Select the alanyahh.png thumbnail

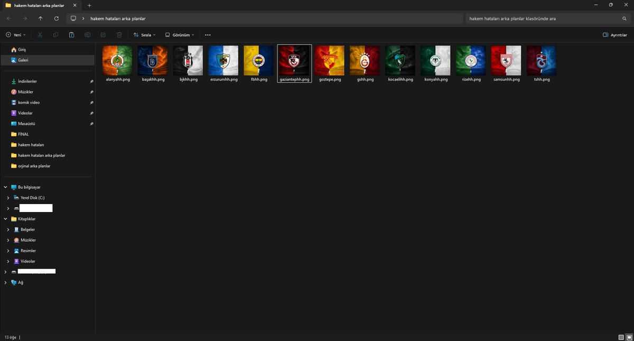(117, 60)
